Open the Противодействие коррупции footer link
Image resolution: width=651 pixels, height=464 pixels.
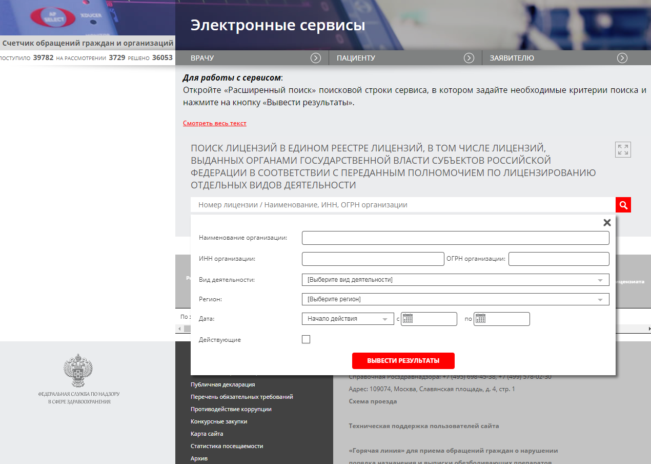click(x=231, y=409)
